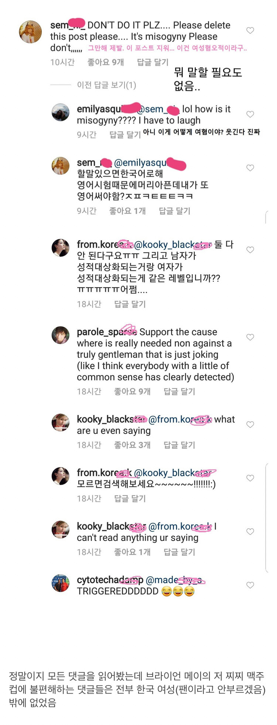Toggle like on "can't read anything" comment
The image size is (277, 725).
[250, 532]
